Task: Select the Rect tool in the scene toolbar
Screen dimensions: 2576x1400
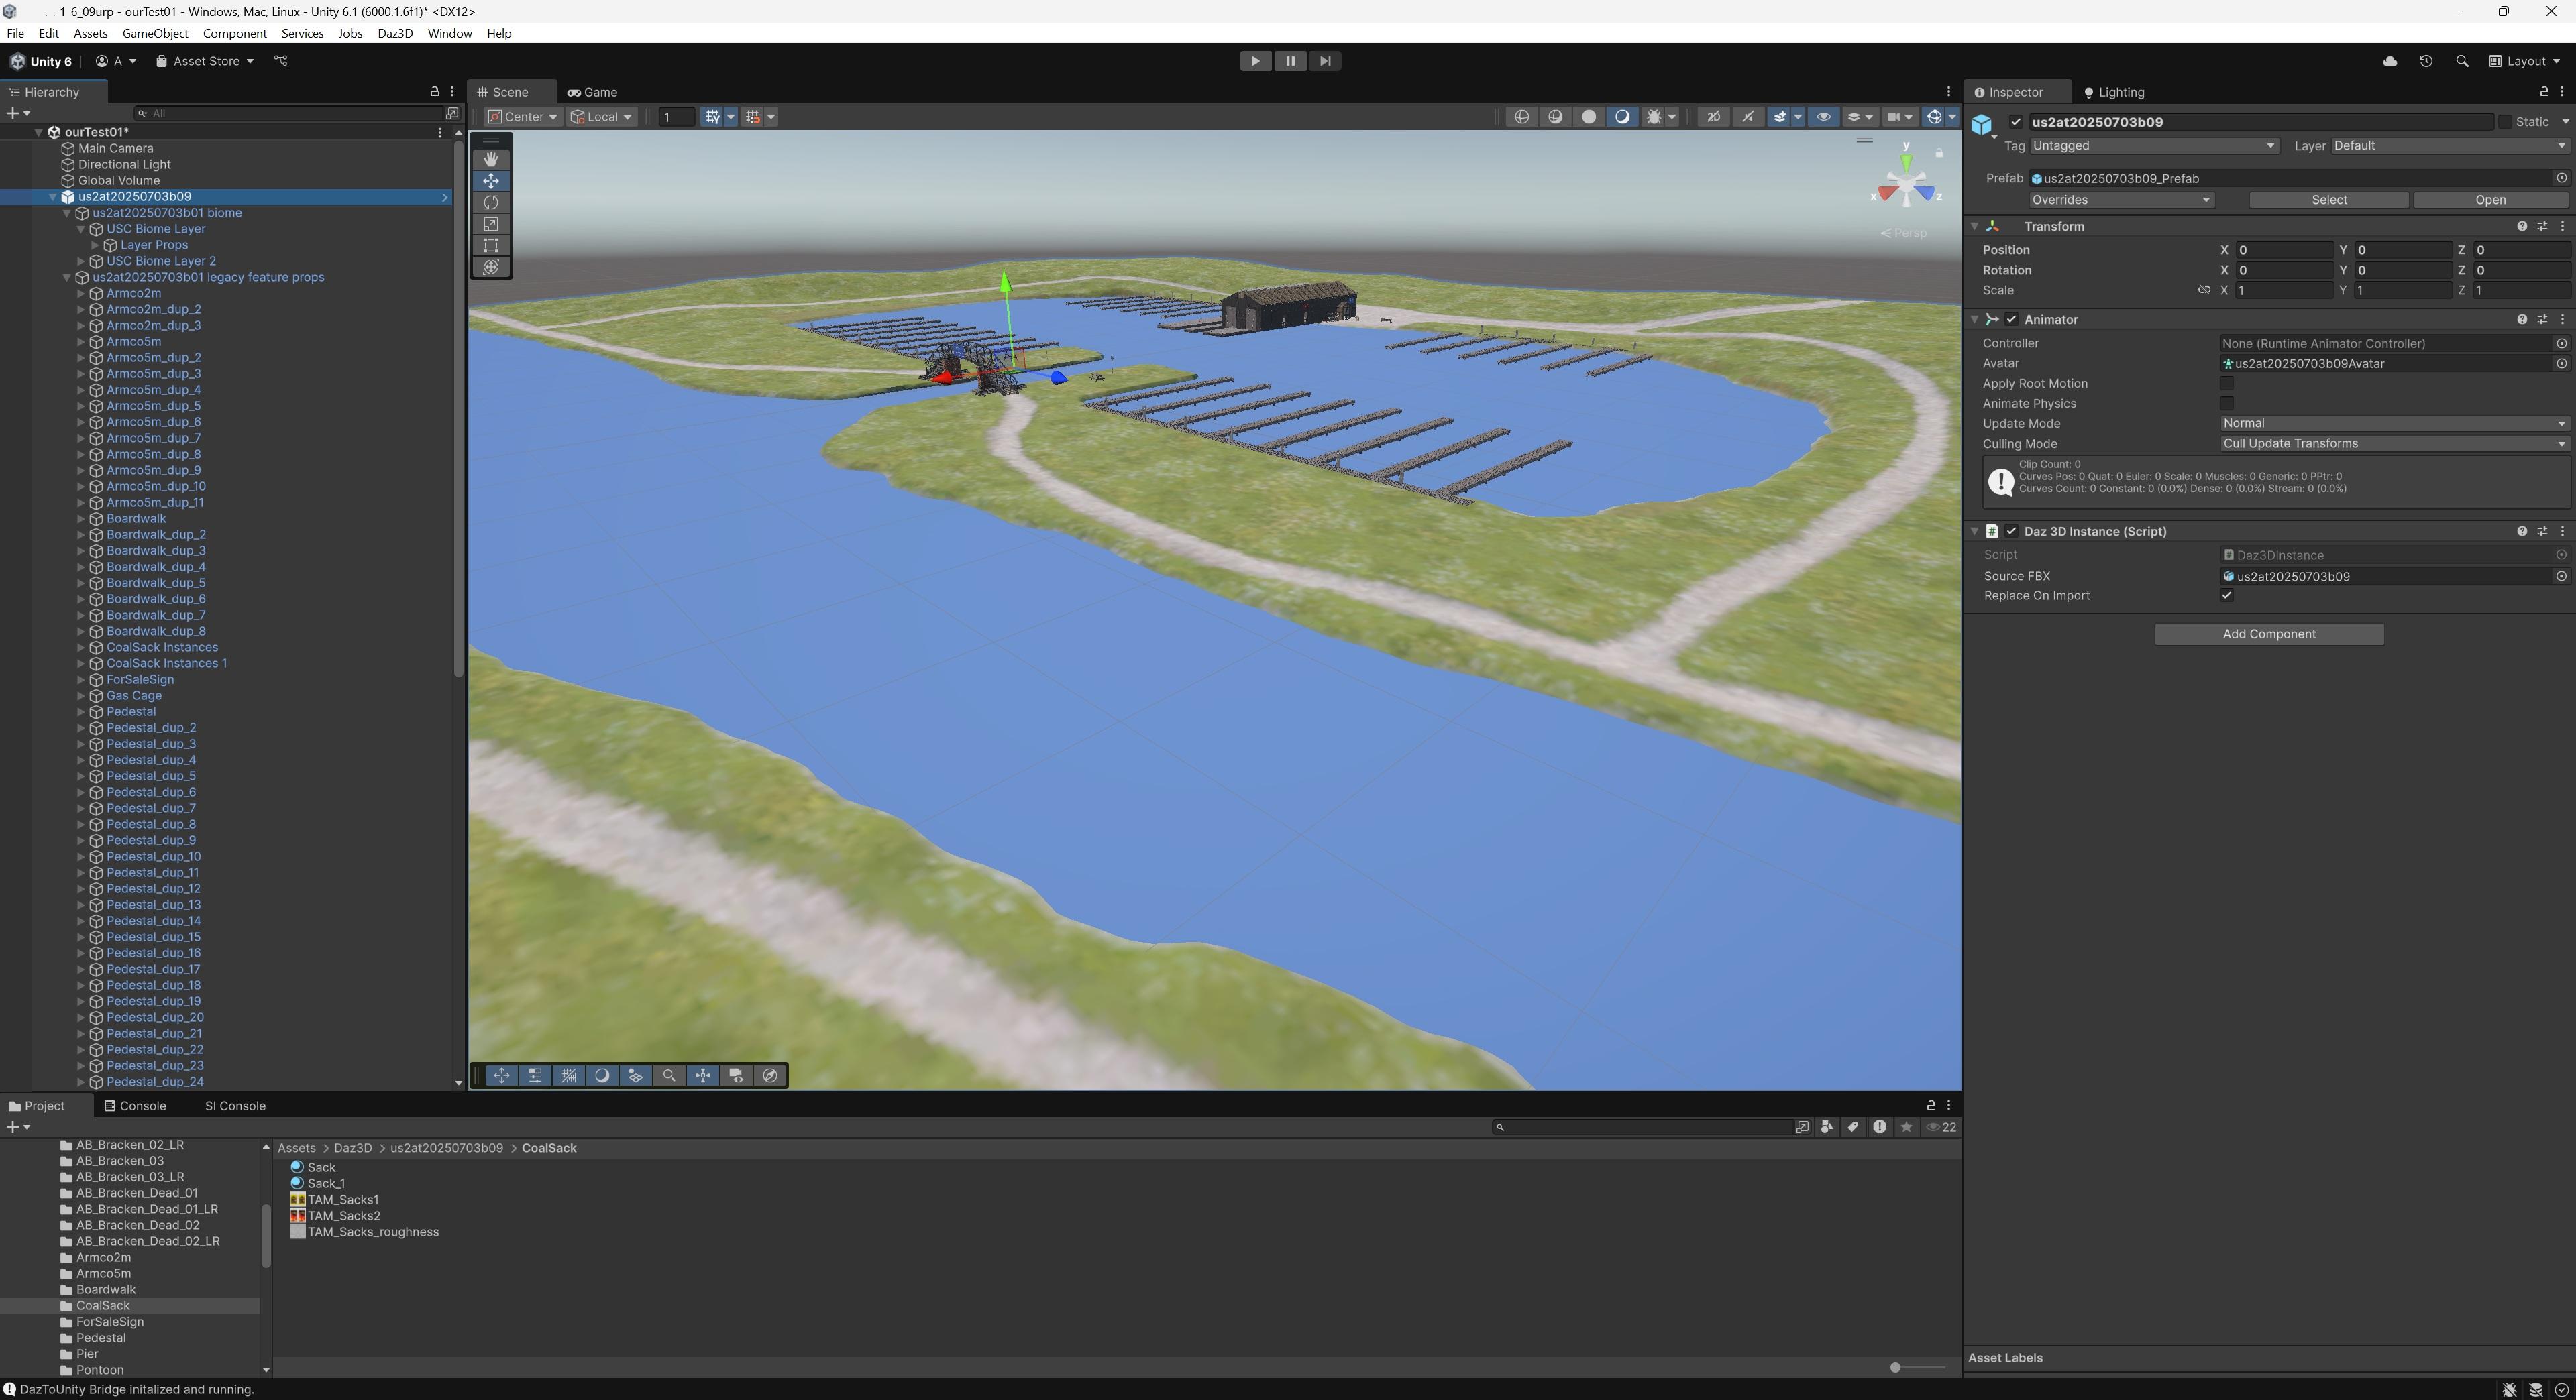Action: click(490, 246)
